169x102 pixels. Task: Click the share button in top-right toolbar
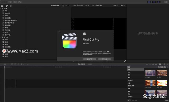coord(166,2)
